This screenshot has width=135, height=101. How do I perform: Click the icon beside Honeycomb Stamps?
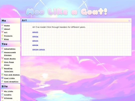2,52
